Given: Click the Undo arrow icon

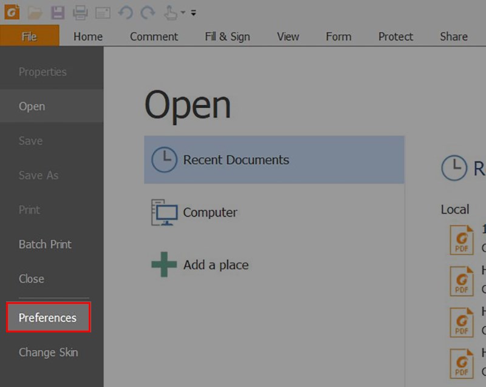Looking at the screenshot, I should coord(126,13).
